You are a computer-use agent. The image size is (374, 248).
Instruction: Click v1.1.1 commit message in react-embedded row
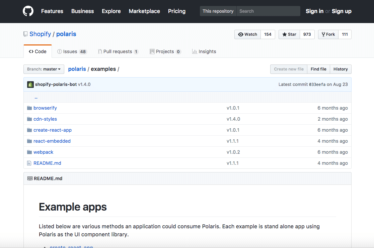tap(233, 141)
